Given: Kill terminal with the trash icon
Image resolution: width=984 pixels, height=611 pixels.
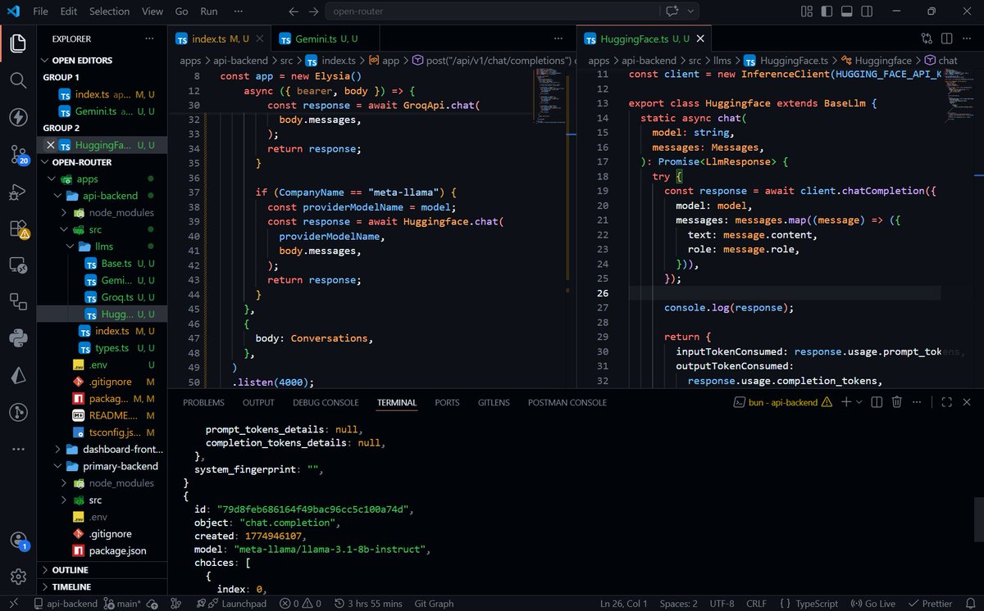Looking at the screenshot, I should (897, 402).
